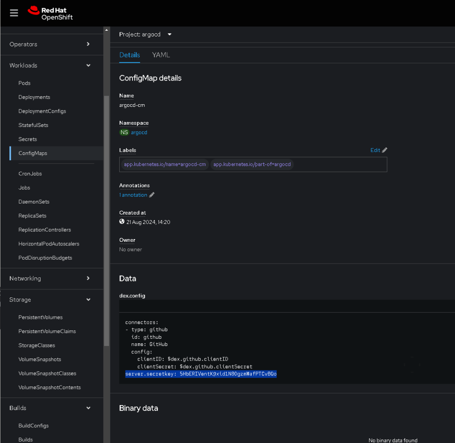This screenshot has width=455, height=443.
Task: Click the pencil icon beside 1 annotation
Action: tap(152, 195)
